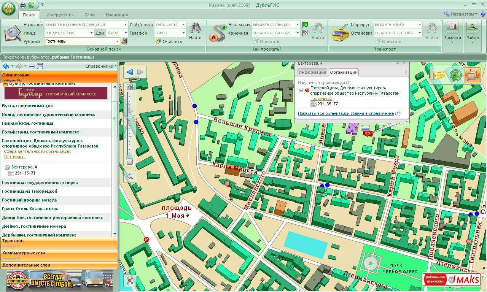Viewport: 487px width, 292px height.
Task: Expand the Транспорт panel section
Action: point(59,243)
